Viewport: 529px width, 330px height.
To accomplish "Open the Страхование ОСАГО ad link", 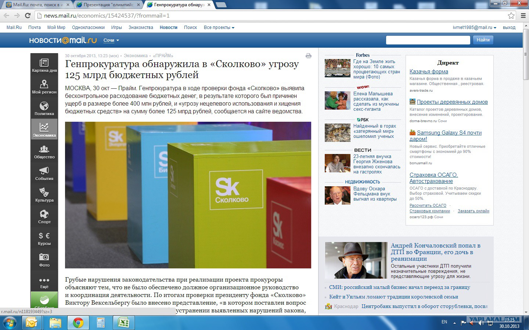I will pyautogui.click(x=434, y=178).
